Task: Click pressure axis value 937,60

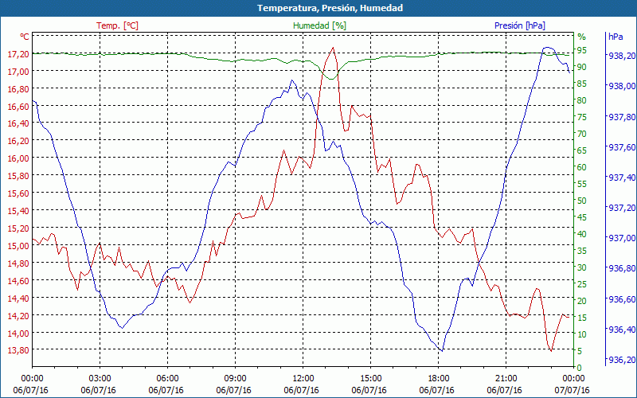Action: point(622,147)
